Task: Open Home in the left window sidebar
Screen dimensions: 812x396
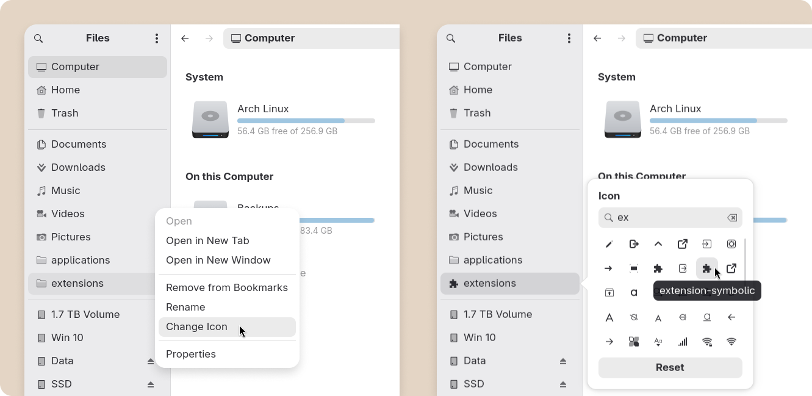Action: coord(98,90)
